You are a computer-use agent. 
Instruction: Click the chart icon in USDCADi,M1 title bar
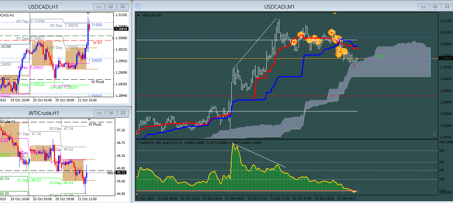click(138, 6)
